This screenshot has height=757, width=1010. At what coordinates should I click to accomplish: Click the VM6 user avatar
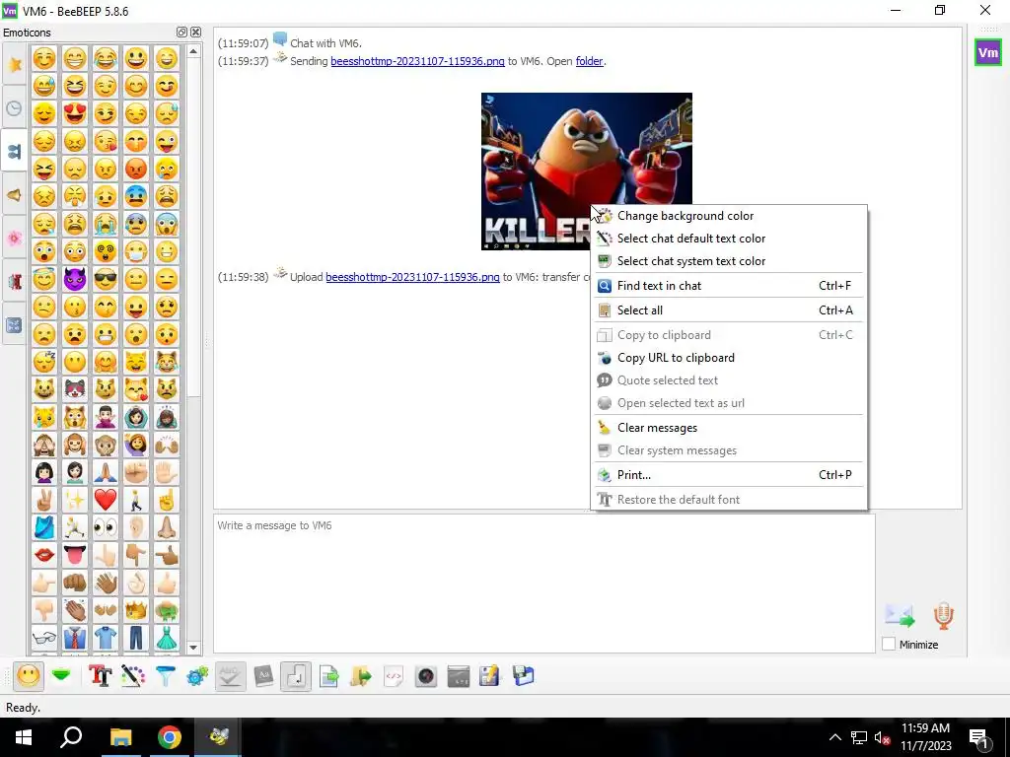coord(987,53)
